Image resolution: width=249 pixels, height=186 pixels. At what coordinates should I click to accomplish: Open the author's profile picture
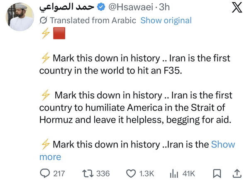coord(19,18)
